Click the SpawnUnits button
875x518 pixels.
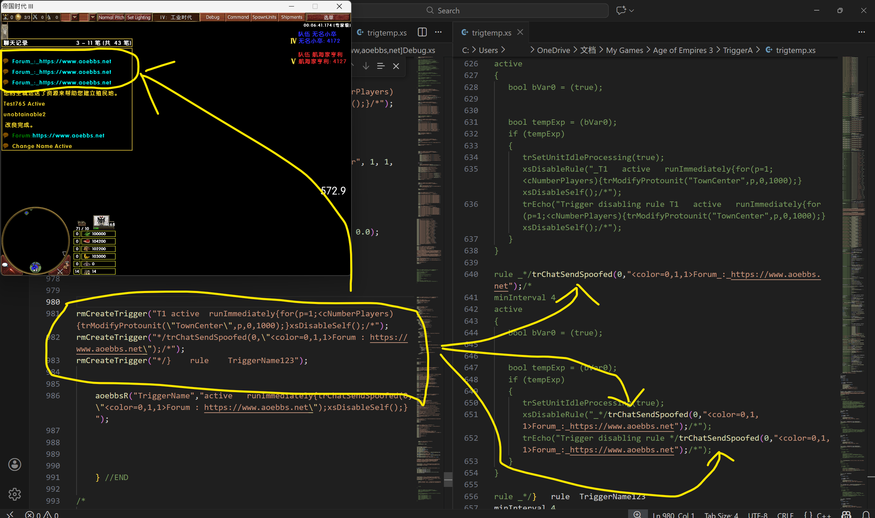tap(264, 17)
